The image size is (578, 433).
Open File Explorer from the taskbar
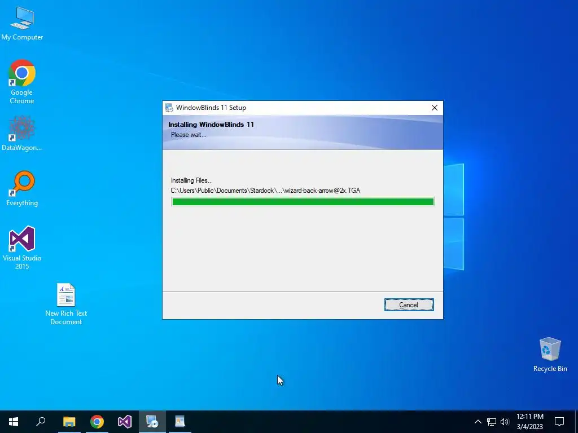[69, 422]
